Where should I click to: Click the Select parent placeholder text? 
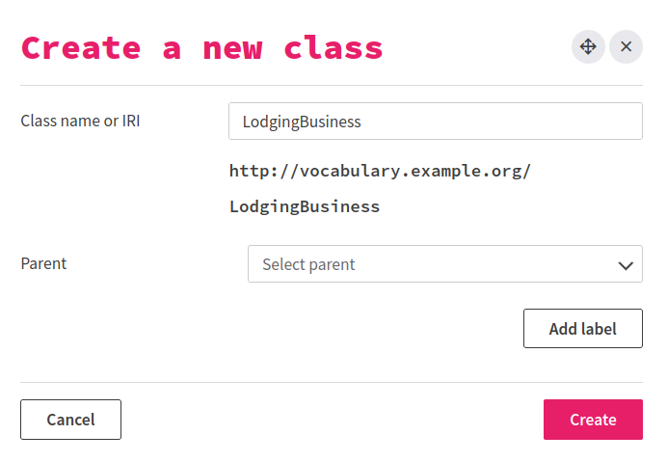click(308, 264)
